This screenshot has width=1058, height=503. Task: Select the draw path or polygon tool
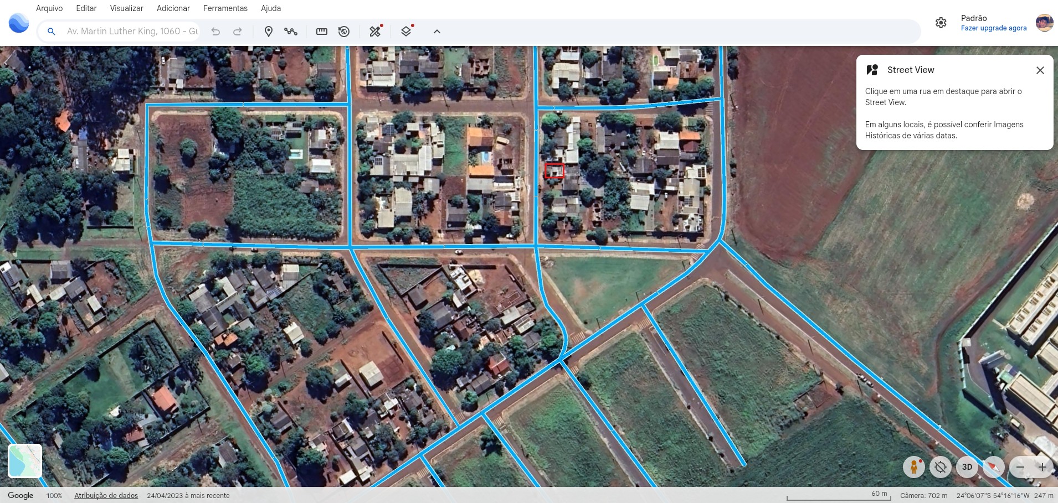[291, 32]
